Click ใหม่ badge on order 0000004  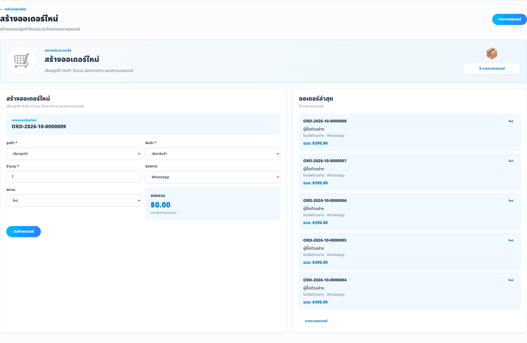coord(511,280)
